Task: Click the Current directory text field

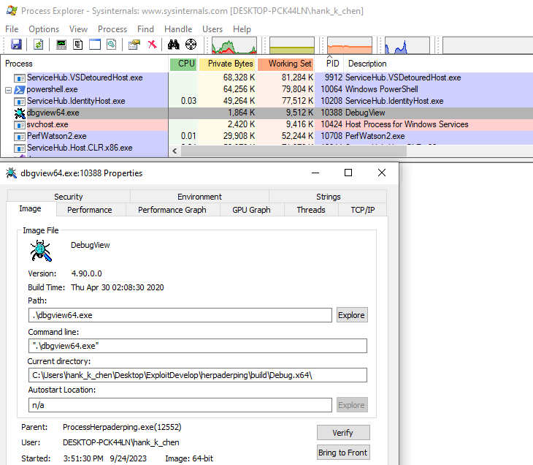Action: tap(197, 375)
